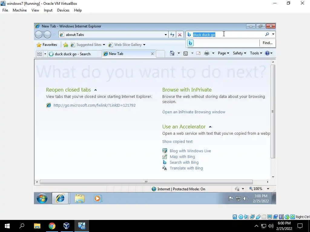
Task: Click the magnifier search icon in search box
Action: (267, 34)
